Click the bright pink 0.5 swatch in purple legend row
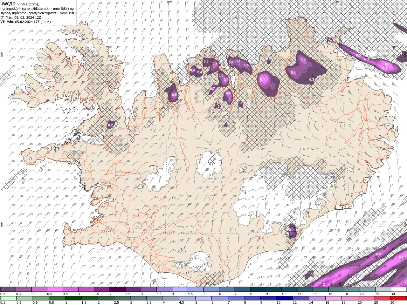The image size is (407, 305). pos(55,289)
